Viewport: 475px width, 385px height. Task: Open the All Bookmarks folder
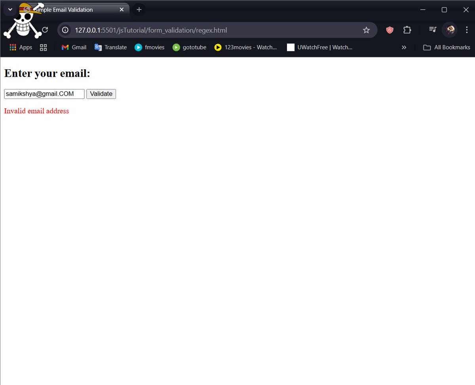[x=446, y=47]
